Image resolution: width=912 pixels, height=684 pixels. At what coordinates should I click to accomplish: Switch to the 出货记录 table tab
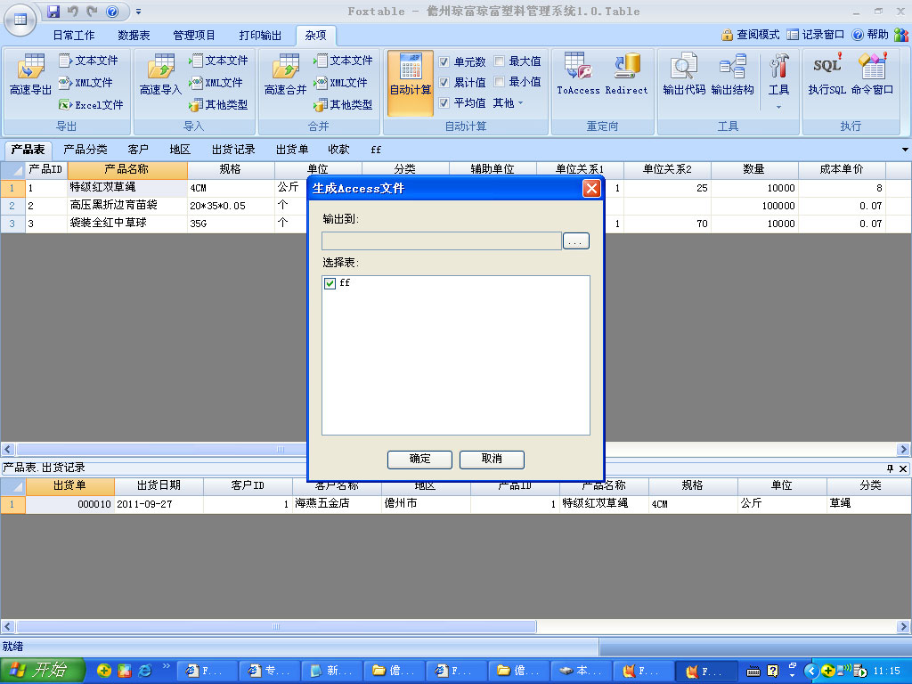[233, 150]
